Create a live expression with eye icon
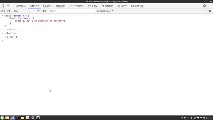 click(44, 11)
